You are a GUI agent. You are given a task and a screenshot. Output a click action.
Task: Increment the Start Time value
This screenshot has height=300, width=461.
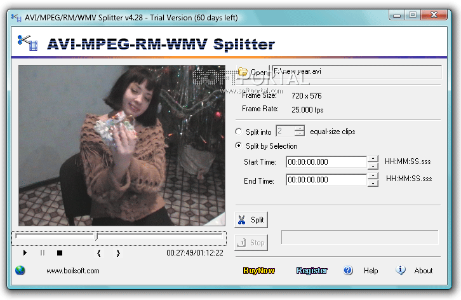coord(373,159)
